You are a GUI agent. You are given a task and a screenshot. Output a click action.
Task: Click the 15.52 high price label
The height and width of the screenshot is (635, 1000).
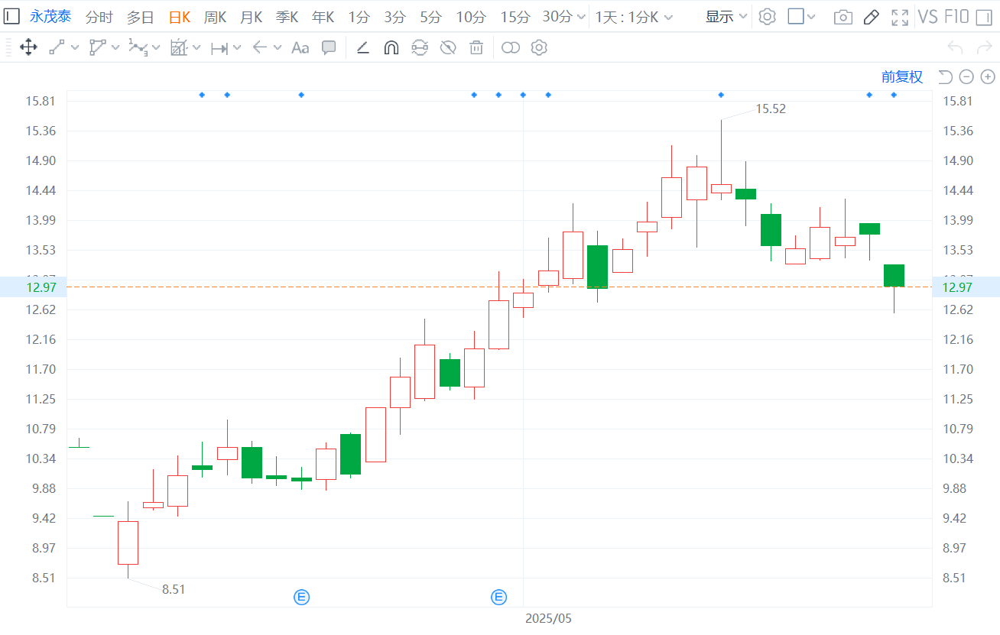771,109
